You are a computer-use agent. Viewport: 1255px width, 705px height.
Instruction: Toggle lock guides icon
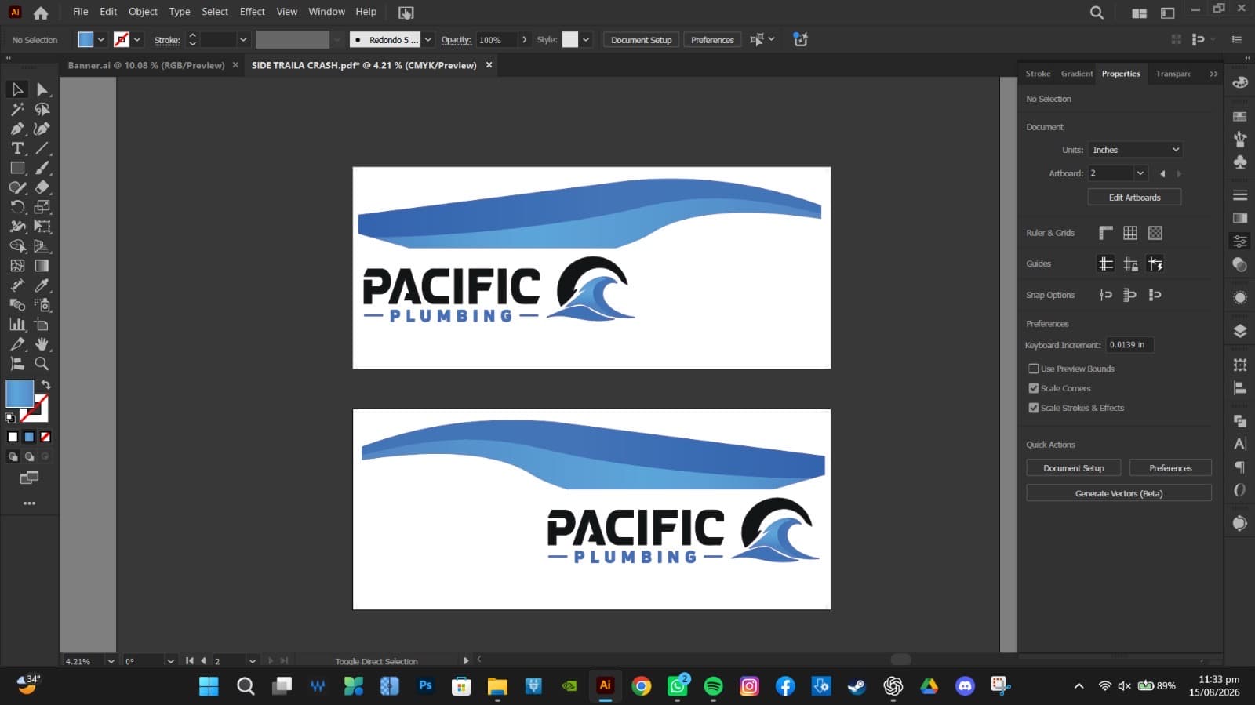(1130, 264)
